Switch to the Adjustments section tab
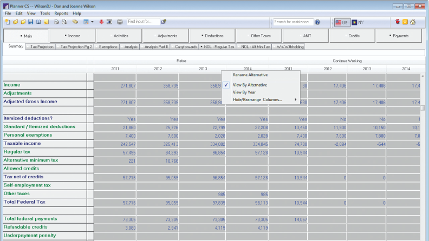The height and width of the screenshot is (241, 429). coord(166,36)
